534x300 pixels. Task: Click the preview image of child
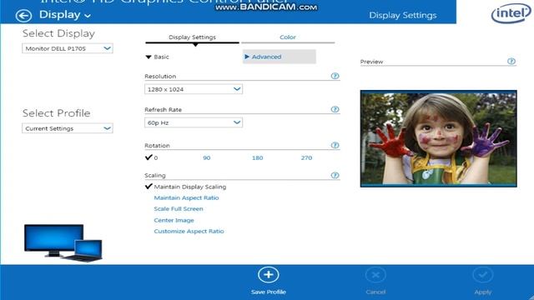point(439,138)
